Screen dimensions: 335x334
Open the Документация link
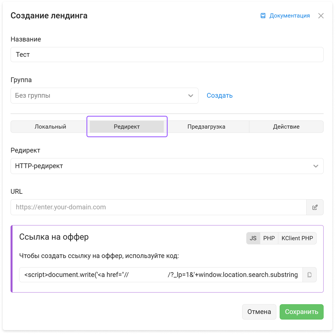pyautogui.click(x=289, y=16)
